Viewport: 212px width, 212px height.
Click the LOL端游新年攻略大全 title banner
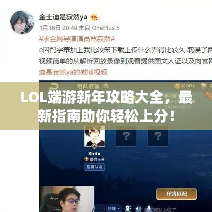pyautogui.click(x=106, y=106)
